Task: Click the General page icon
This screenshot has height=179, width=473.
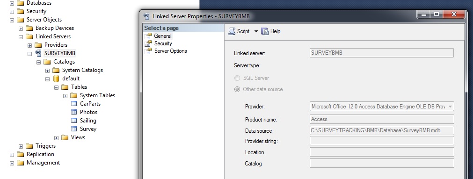Action: tap(148, 36)
